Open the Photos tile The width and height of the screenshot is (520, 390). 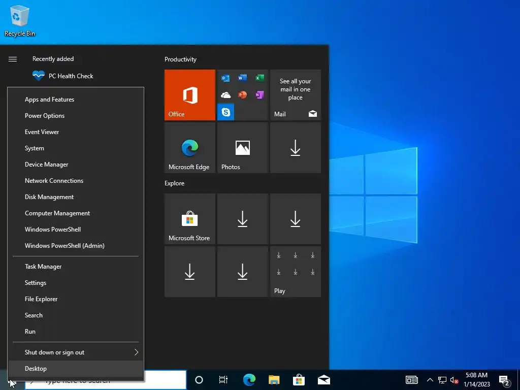(242, 148)
